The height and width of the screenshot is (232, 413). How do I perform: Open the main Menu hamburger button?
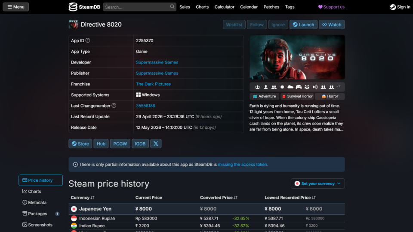pos(16,7)
